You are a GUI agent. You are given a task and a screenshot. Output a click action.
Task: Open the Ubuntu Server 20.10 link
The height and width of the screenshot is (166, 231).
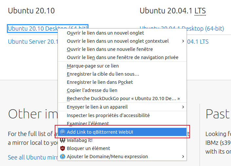tap(33, 42)
